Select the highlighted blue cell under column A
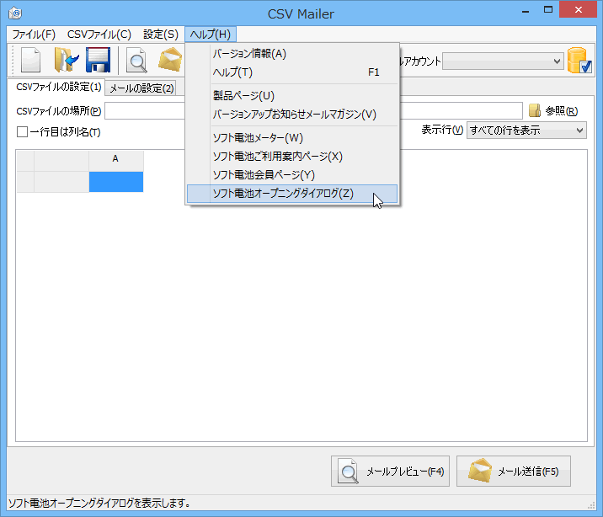This screenshot has width=603, height=517. [x=116, y=182]
